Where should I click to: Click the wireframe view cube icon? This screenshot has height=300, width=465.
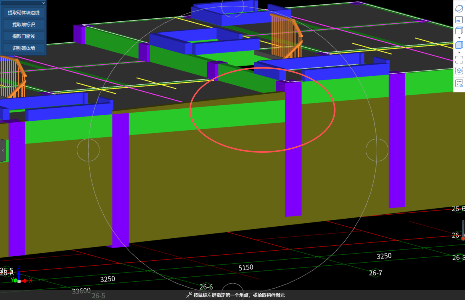[x=459, y=31]
